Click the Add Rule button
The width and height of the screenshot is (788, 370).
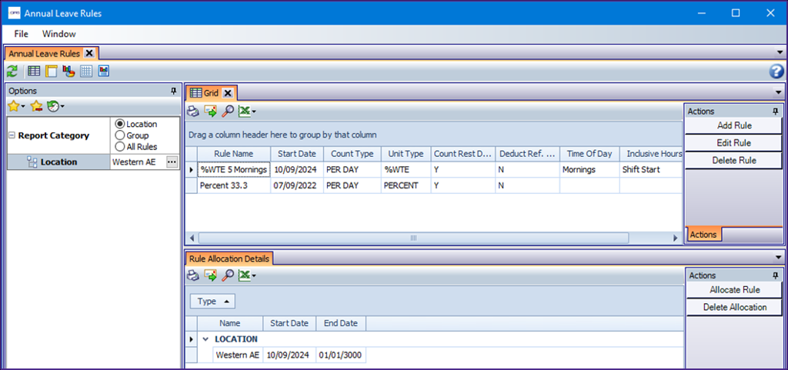733,125
